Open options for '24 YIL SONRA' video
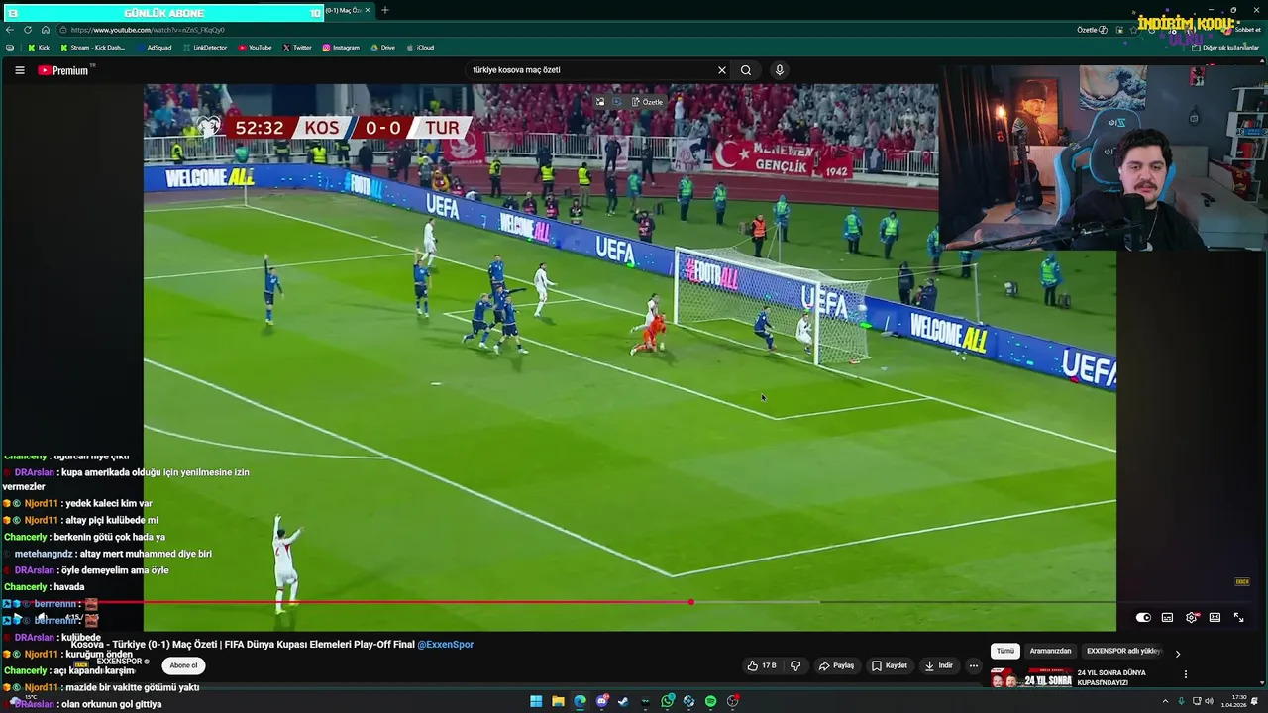This screenshot has width=1268, height=713. click(1185, 674)
